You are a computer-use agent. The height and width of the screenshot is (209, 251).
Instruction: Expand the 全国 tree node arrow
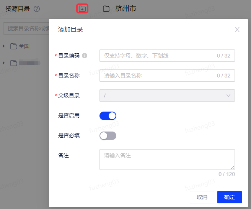click(4, 46)
